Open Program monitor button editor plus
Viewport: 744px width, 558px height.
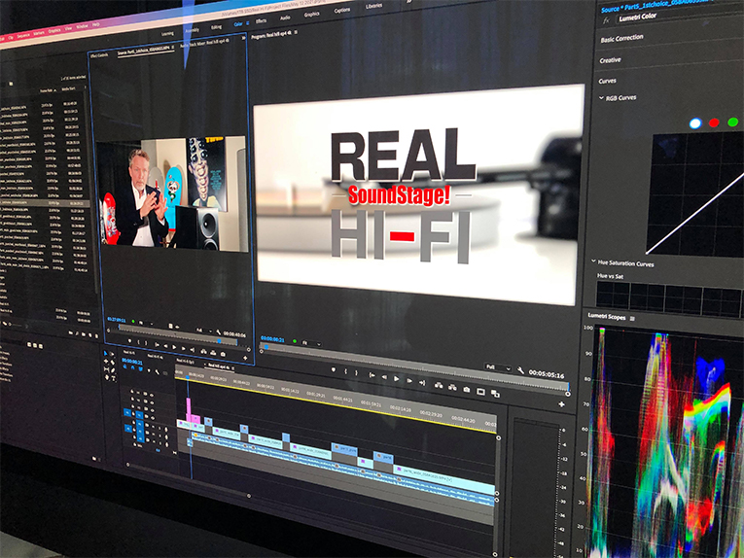(x=561, y=404)
